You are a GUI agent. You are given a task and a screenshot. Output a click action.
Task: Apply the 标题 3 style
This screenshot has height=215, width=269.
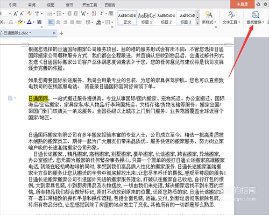[186, 18]
